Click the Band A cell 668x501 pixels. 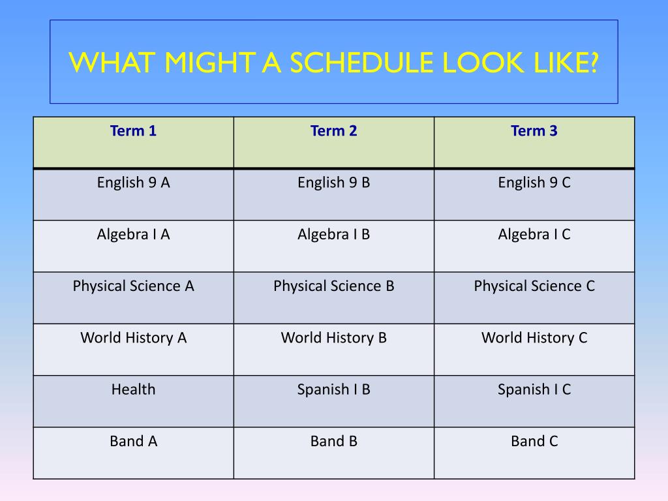[x=133, y=453]
